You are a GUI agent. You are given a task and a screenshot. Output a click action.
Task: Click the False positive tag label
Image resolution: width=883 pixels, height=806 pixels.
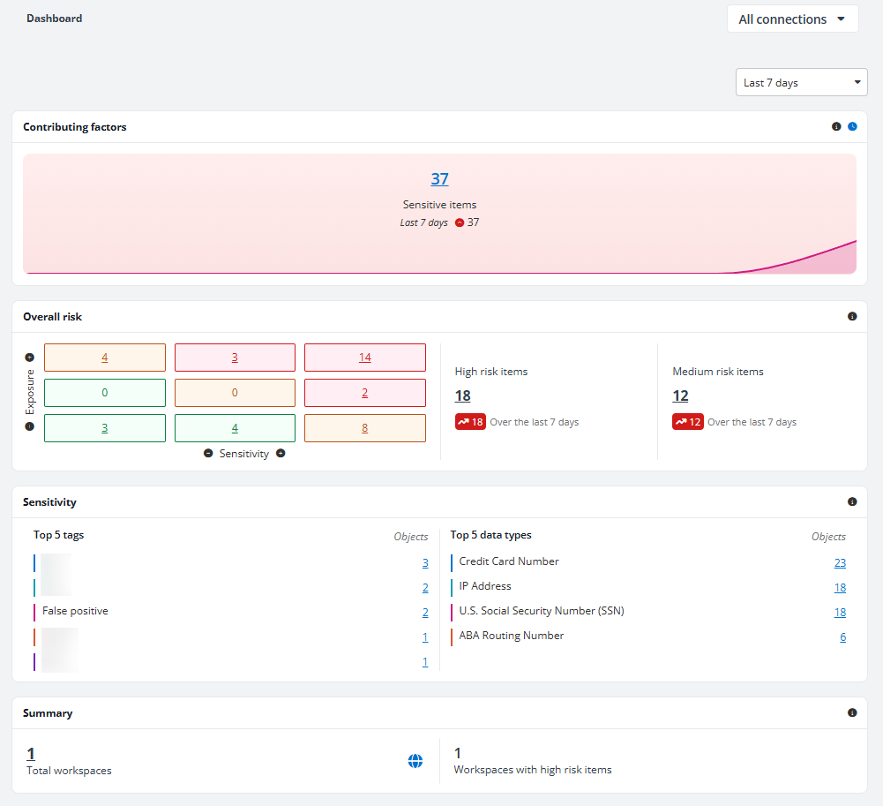coord(76,611)
